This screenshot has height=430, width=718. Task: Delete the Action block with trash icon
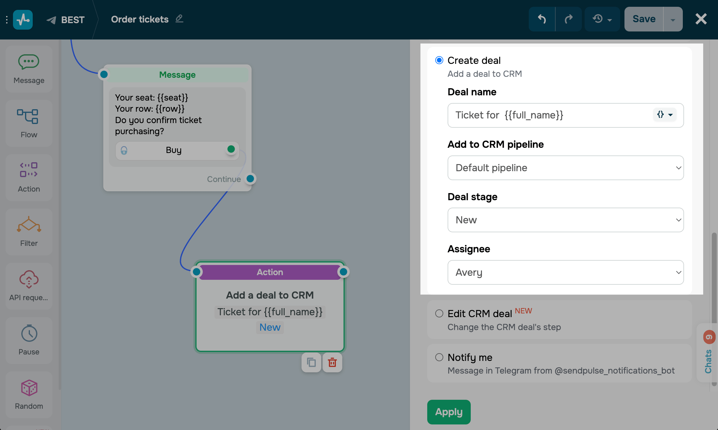tap(332, 362)
